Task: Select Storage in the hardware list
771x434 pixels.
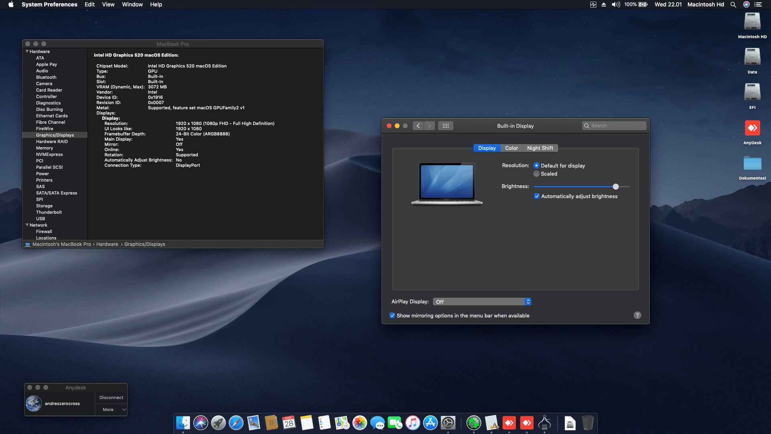Action: point(44,206)
